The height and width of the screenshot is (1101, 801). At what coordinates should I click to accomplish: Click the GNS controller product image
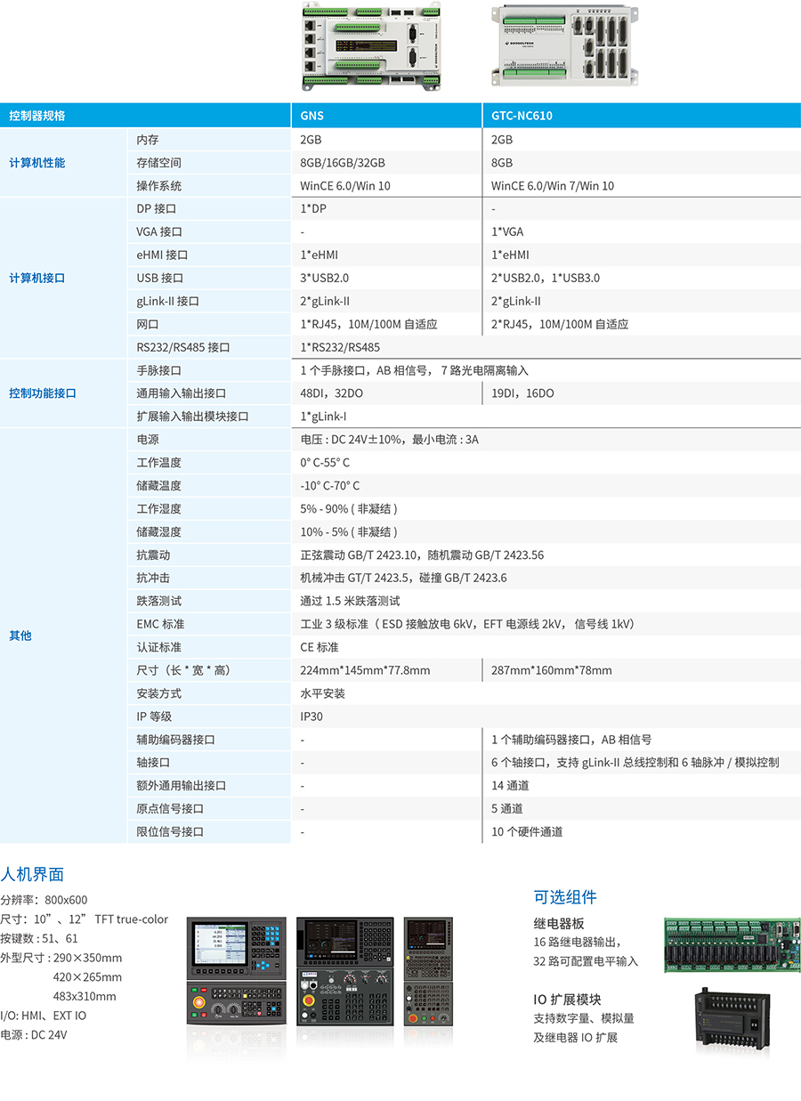pos(370,45)
